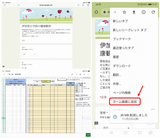Tap Safari text size AA icon
The height and width of the screenshot is (138, 160).
pyautogui.click(x=19, y=5)
